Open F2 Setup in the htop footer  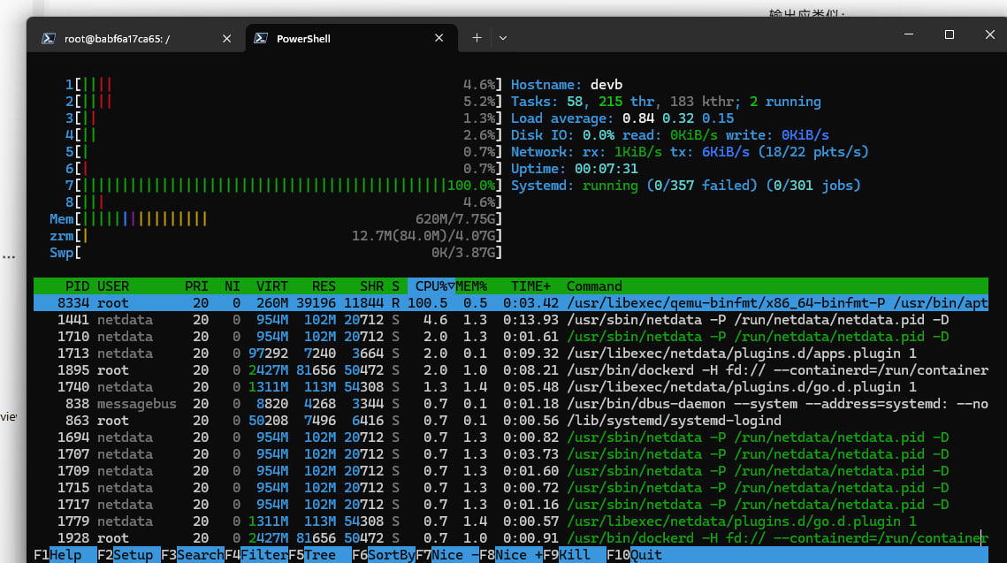click(x=126, y=555)
